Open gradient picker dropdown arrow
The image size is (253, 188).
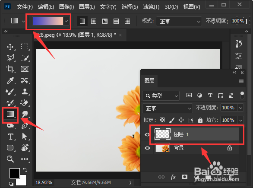pyautogui.click(x=66, y=21)
